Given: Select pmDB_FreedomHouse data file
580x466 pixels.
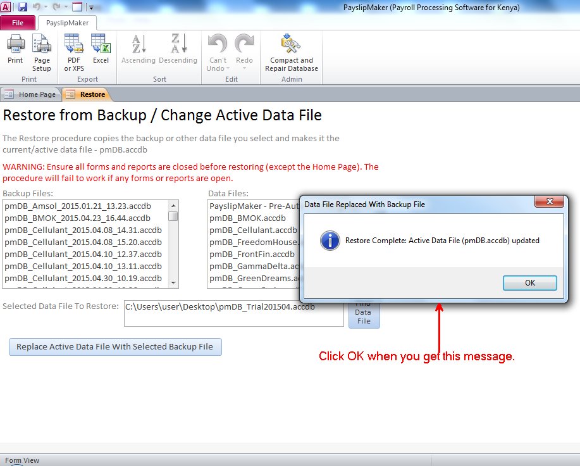Looking at the screenshot, I should pos(254,242).
